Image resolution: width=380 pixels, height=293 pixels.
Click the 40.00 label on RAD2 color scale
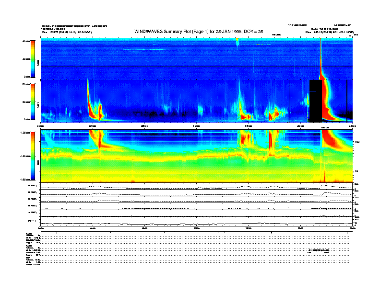point(26,41)
